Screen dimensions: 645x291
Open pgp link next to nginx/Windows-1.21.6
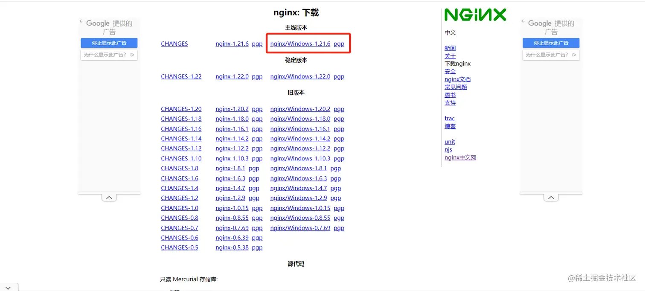339,44
